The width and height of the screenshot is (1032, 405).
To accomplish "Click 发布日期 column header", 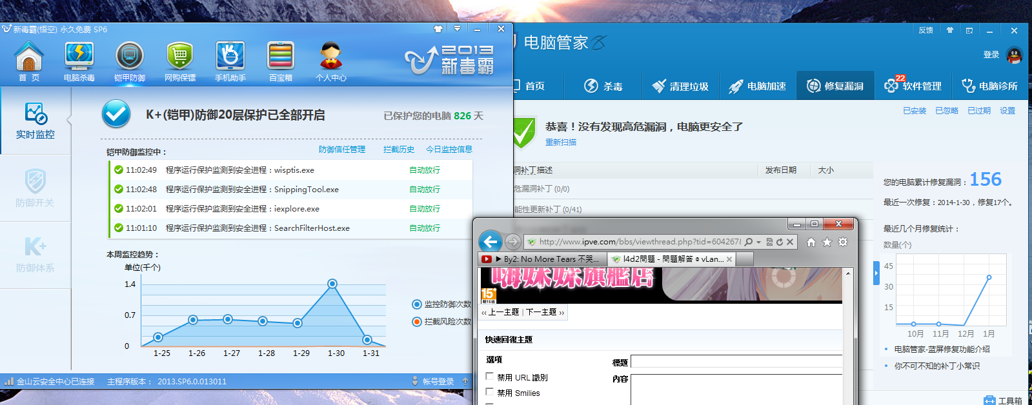I will pyautogui.click(x=781, y=170).
